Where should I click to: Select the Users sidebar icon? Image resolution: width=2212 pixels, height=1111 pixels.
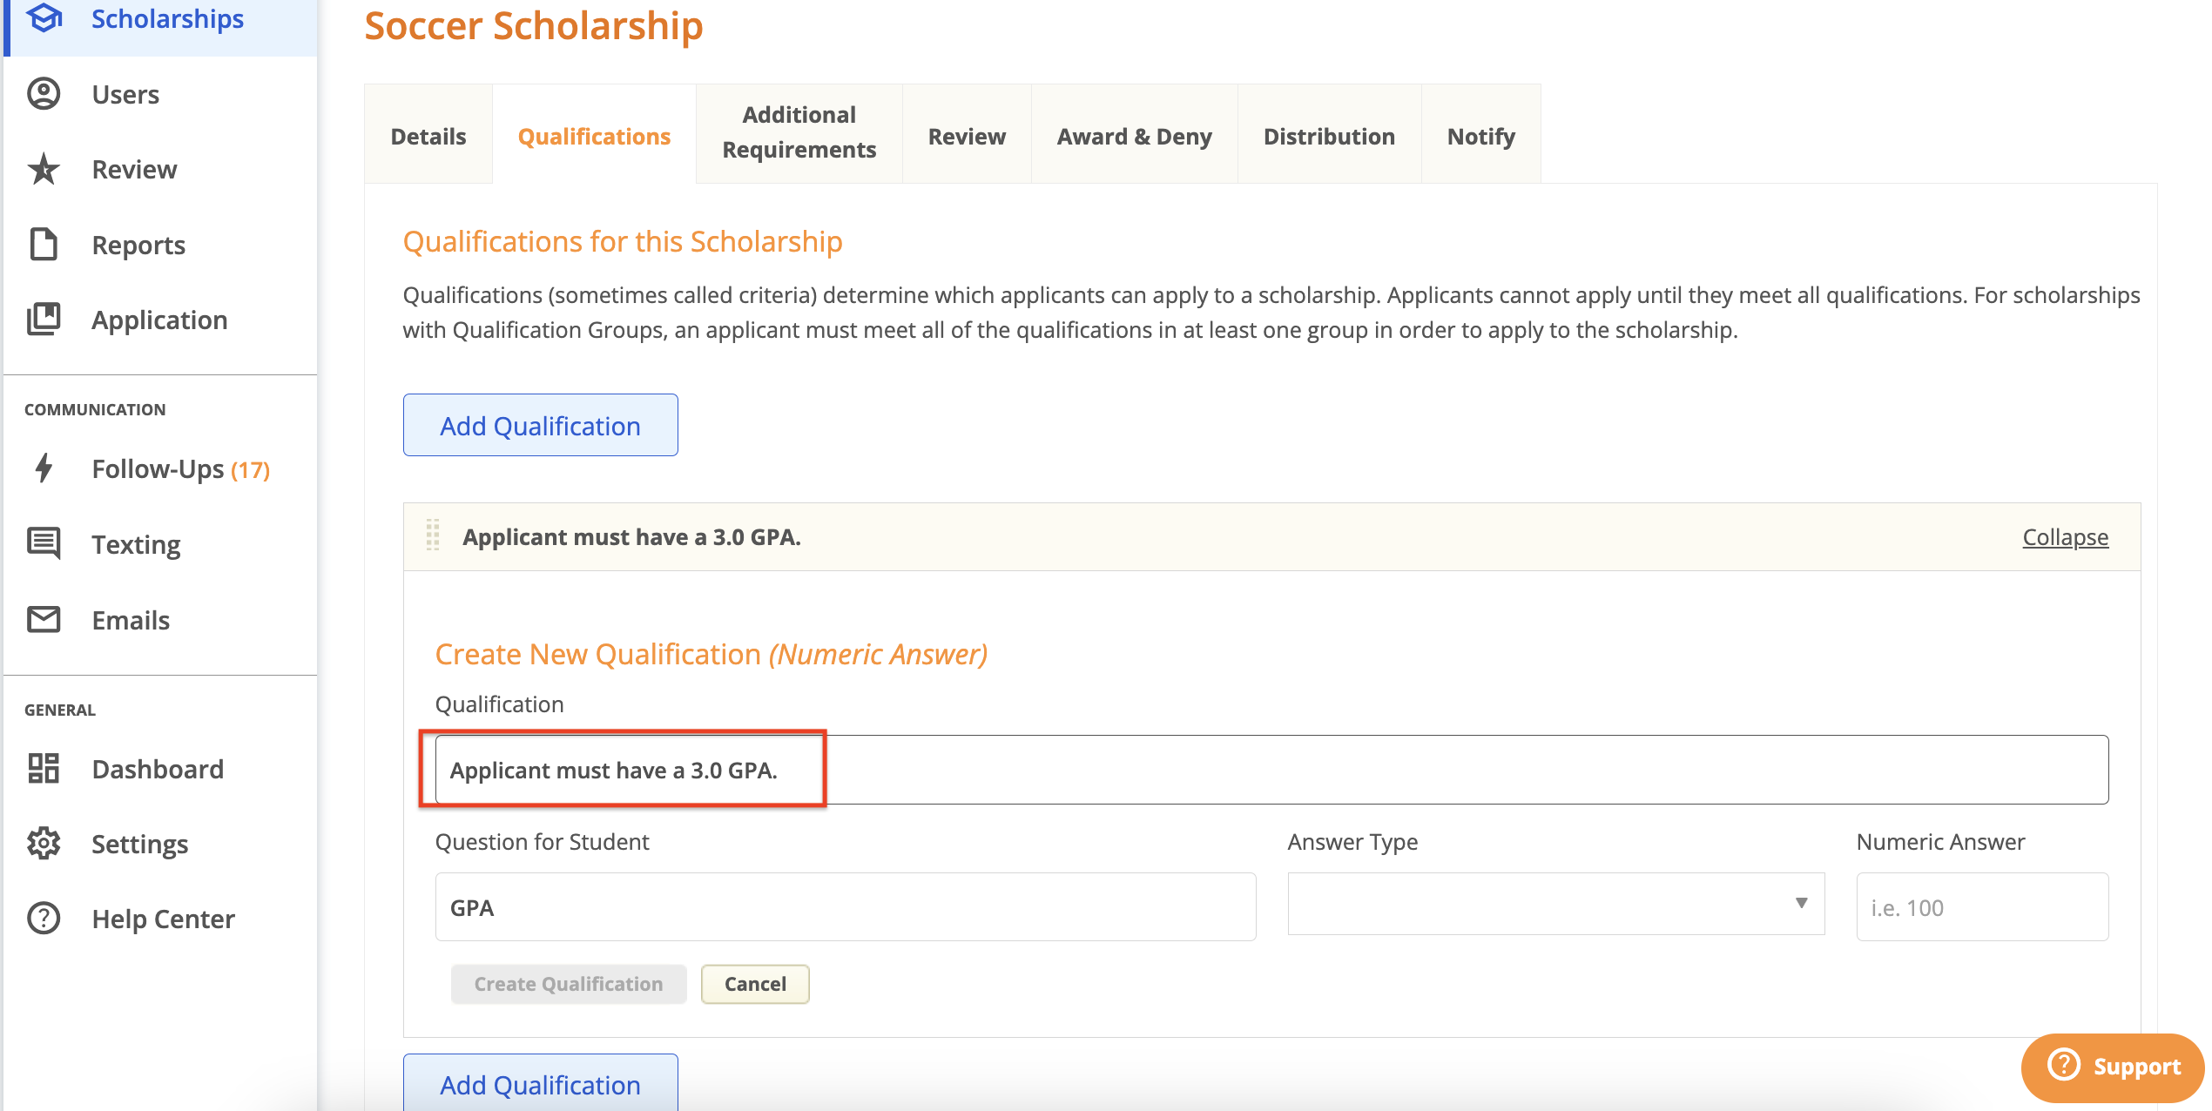coord(43,94)
